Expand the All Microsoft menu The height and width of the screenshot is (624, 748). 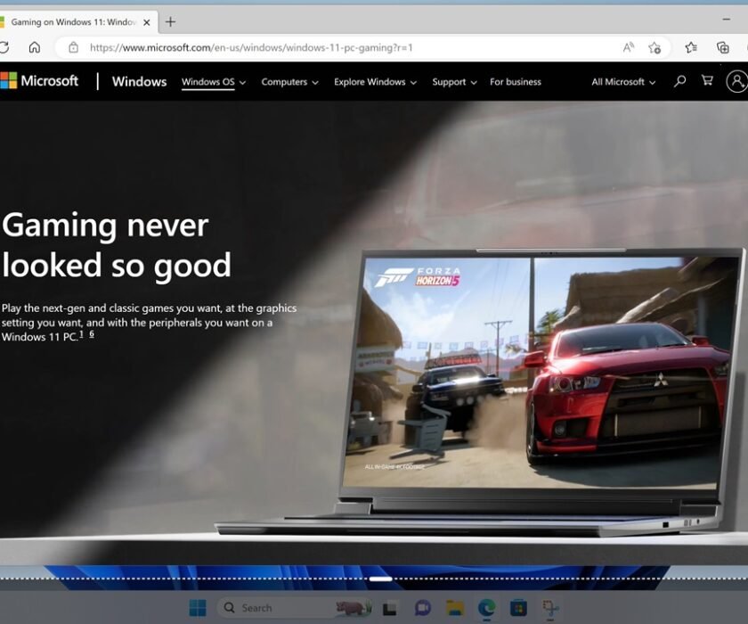pos(623,82)
